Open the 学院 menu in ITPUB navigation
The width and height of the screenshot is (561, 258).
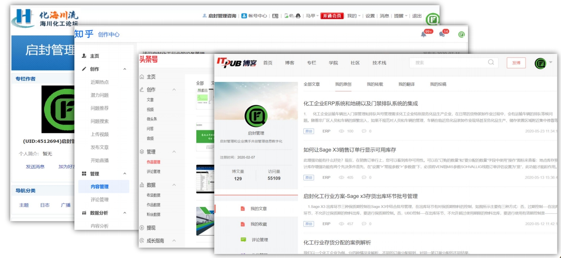[333, 63]
